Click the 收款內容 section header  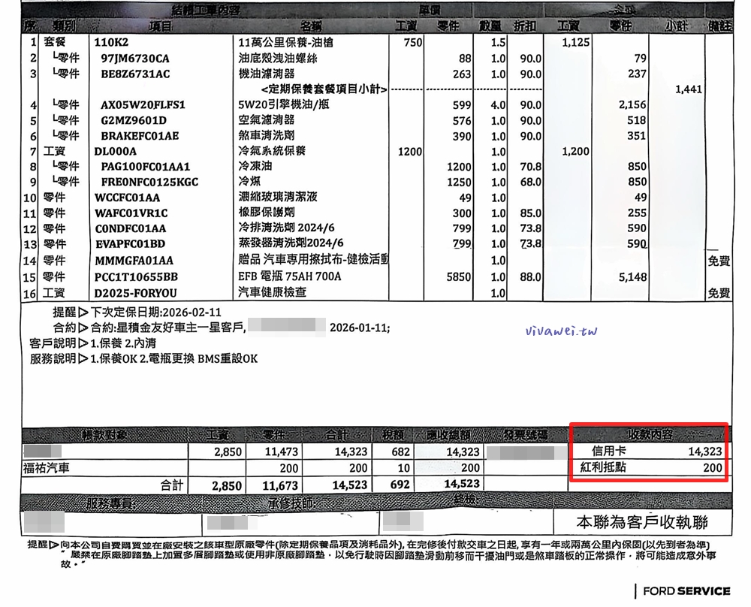[x=649, y=435]
